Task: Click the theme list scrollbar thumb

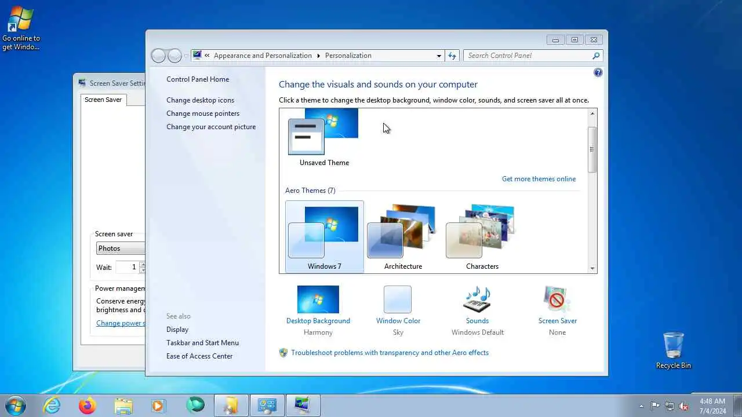Action: (592, 149)
